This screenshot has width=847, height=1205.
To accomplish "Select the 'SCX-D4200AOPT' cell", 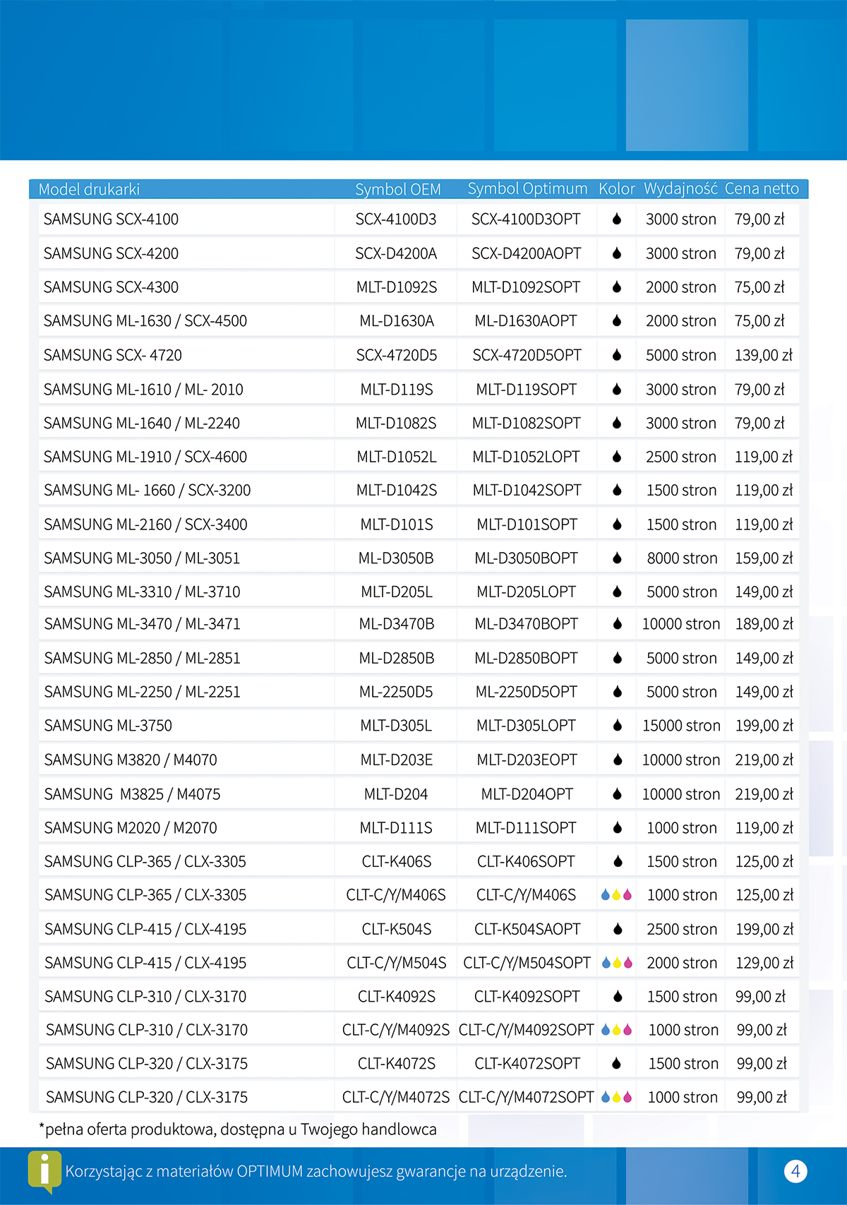I will point(527,253).
